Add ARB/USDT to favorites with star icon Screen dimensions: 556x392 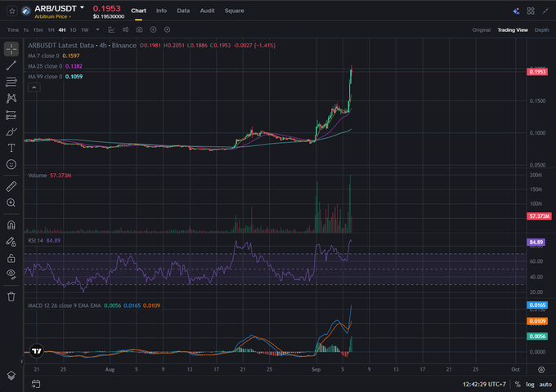pyautogui.click(x=11, y=11)
